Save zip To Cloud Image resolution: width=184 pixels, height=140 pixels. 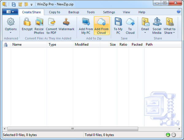(130, 22)
